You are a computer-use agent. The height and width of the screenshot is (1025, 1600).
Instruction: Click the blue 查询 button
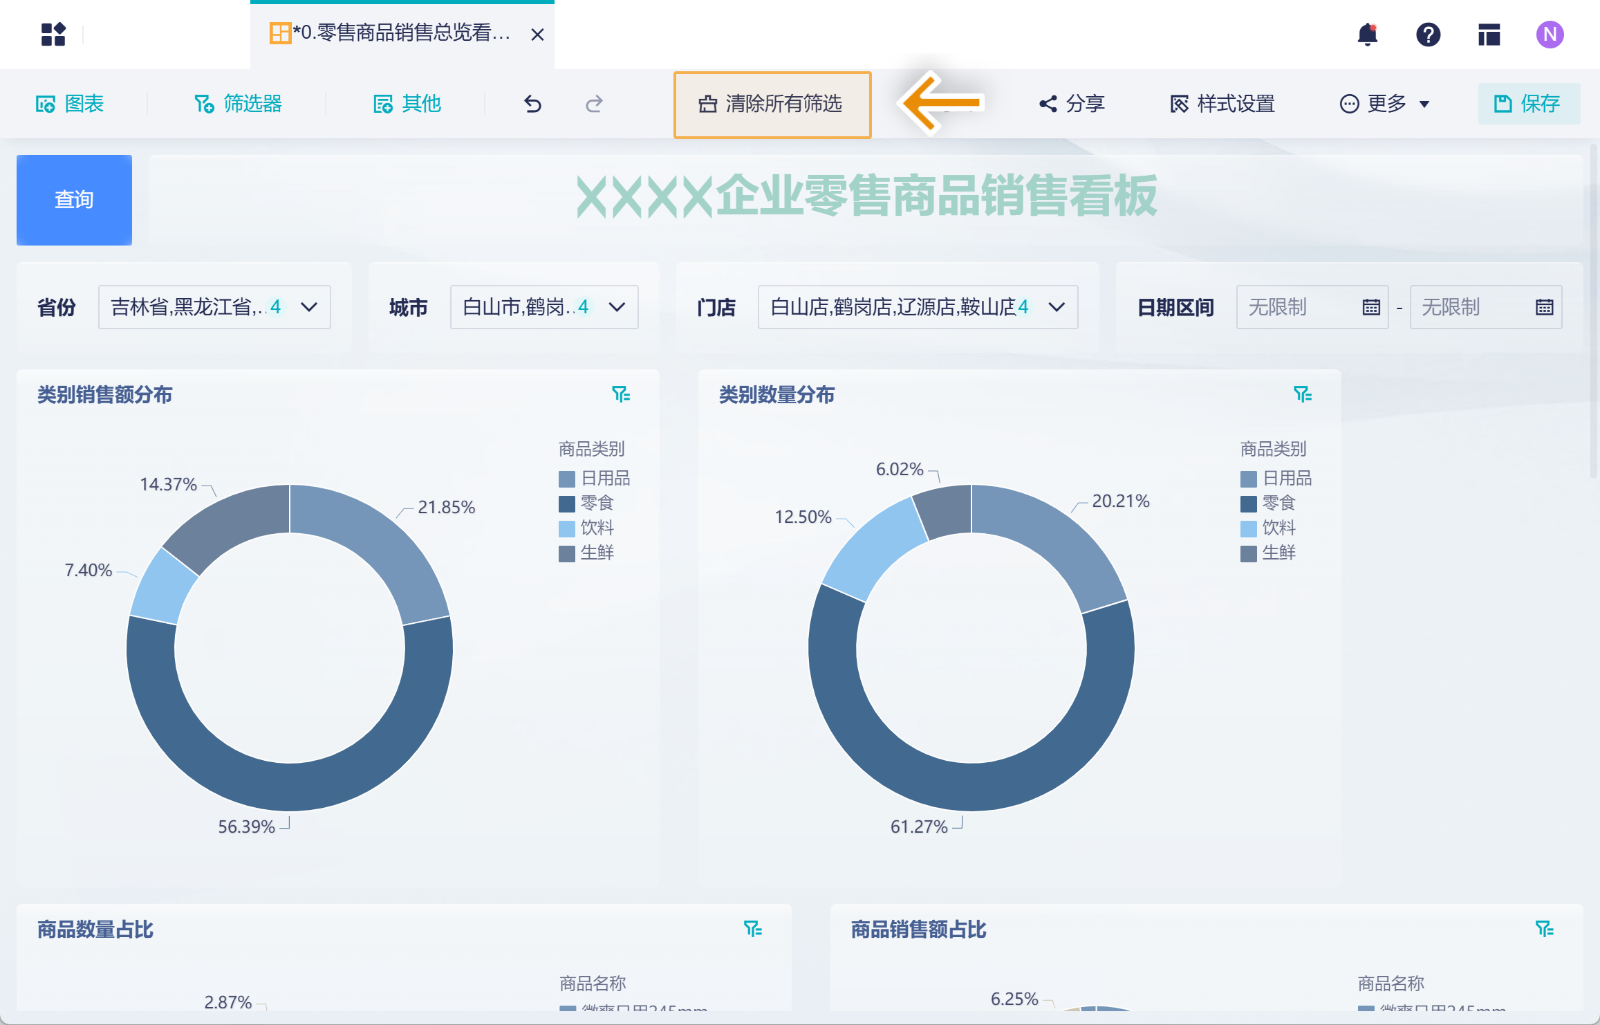coord(74,200)
